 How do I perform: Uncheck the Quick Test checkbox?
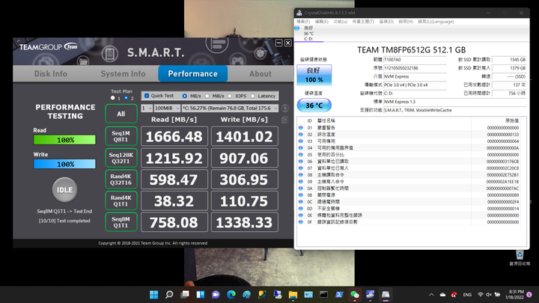point(147,96)
